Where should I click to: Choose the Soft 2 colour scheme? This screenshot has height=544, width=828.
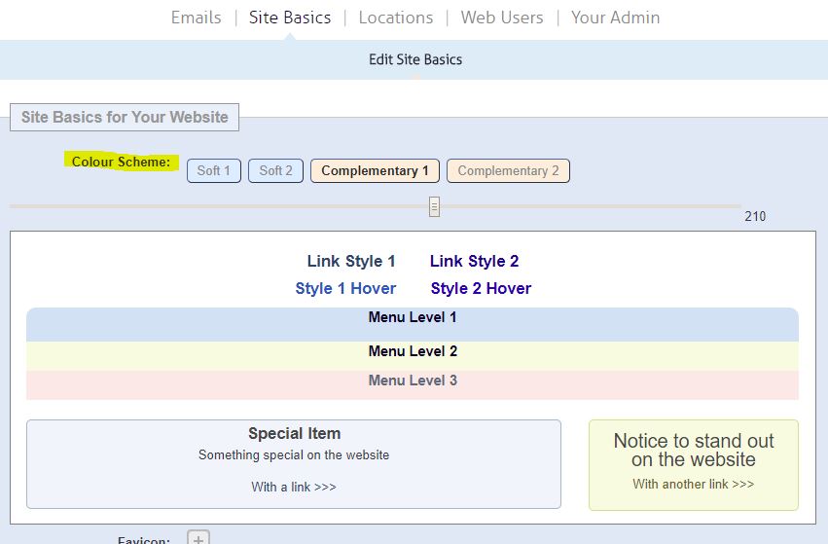coord(276,170)
